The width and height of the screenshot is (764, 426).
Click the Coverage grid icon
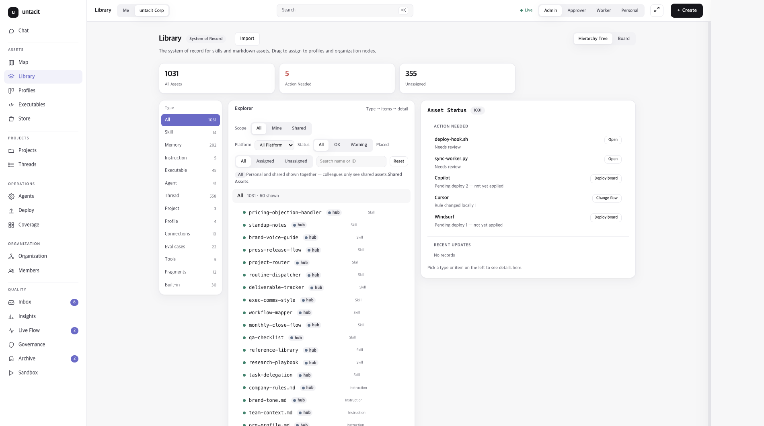[x=11, y=225]
